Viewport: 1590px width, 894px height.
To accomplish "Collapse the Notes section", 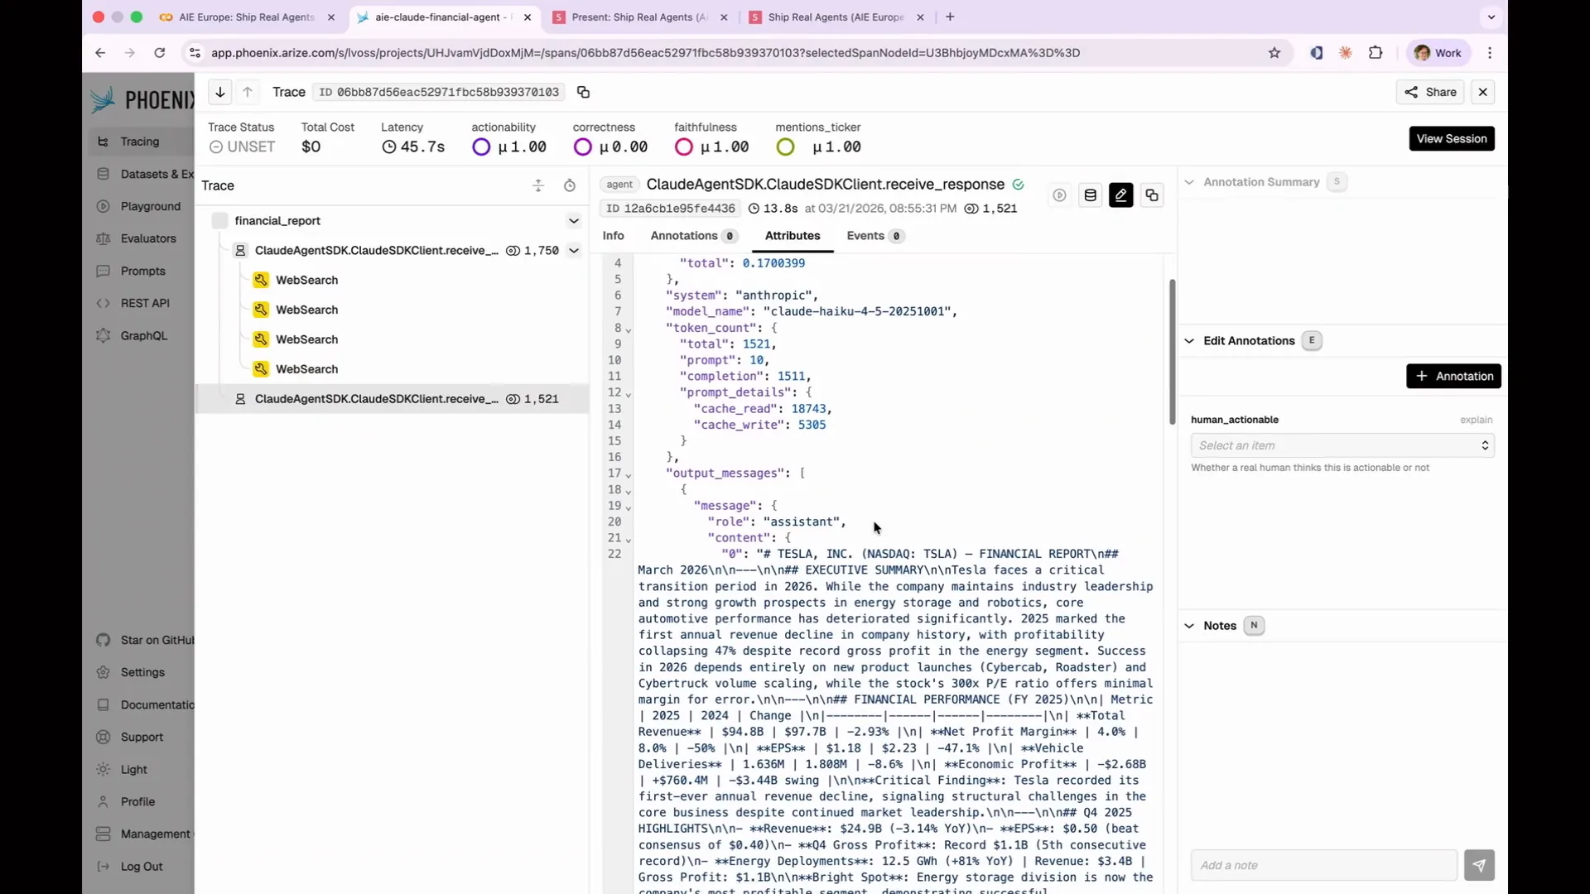I will [x=1189, y=626].
